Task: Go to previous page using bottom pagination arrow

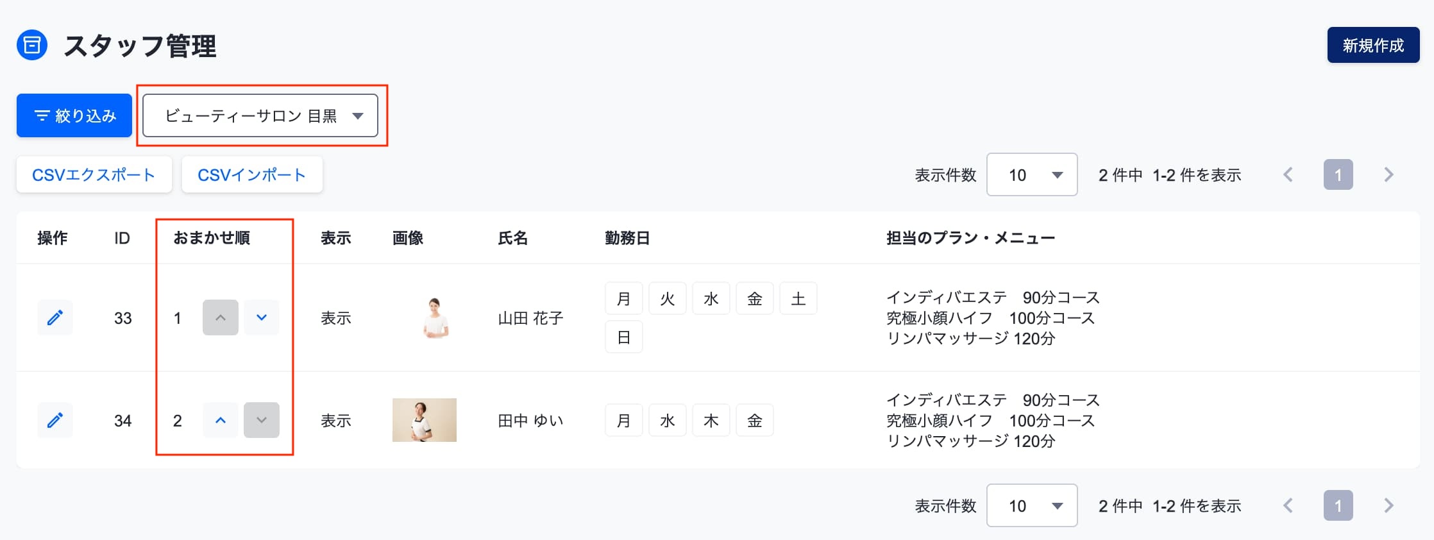Action: [x=1288, y=505]
